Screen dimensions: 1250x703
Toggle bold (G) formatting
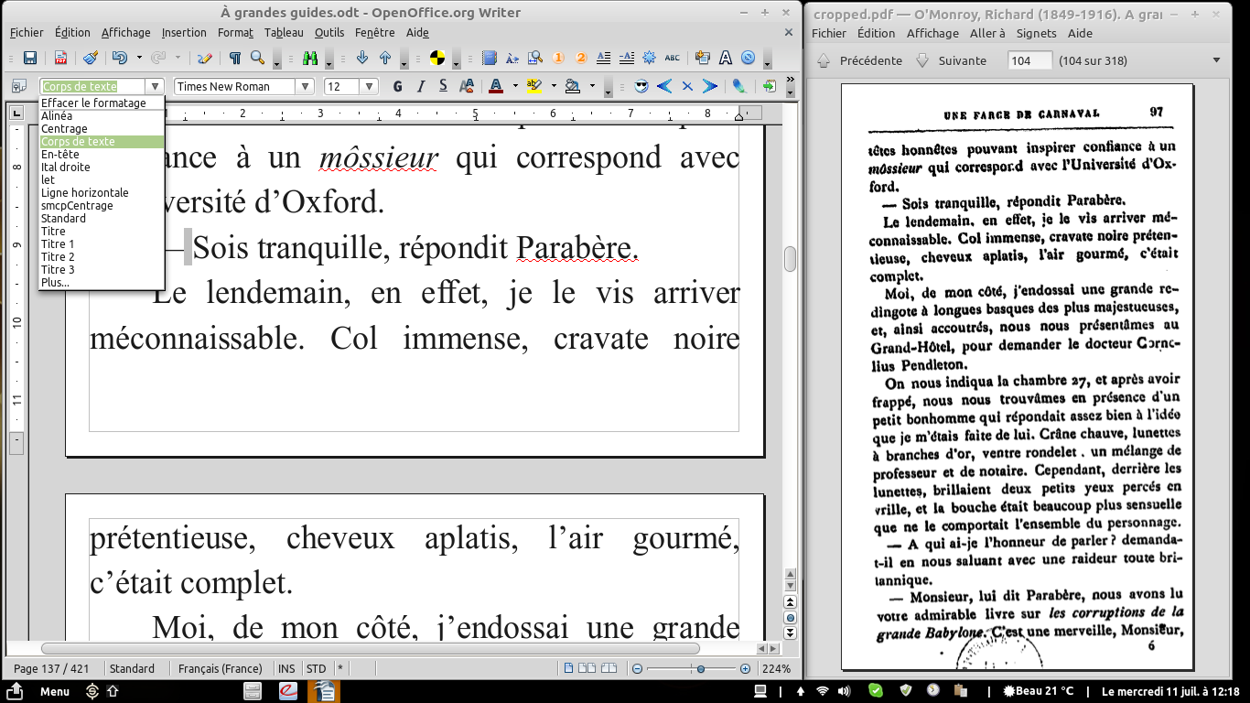tap(397, 86)
